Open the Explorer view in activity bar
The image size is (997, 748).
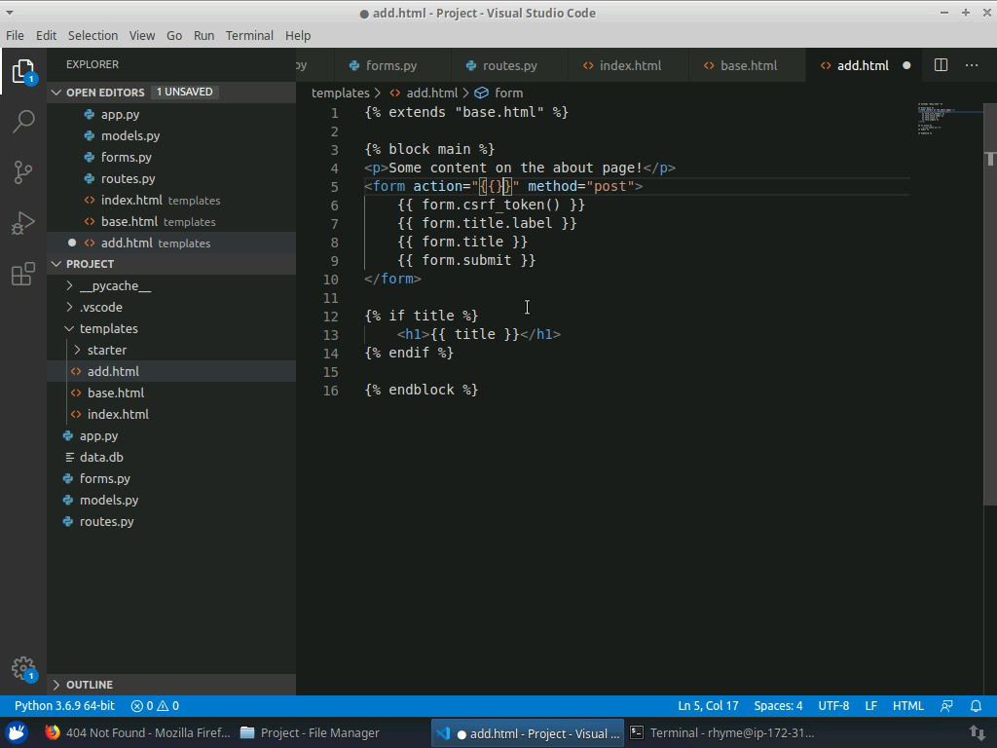(23, 70)
